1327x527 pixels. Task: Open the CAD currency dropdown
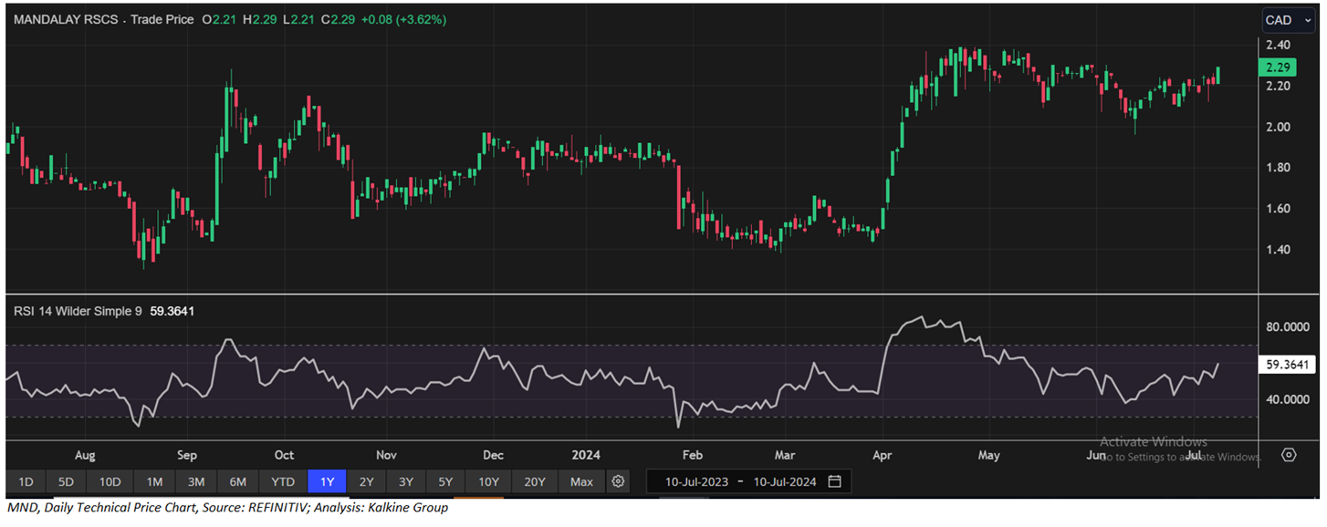click(1286, 20)
